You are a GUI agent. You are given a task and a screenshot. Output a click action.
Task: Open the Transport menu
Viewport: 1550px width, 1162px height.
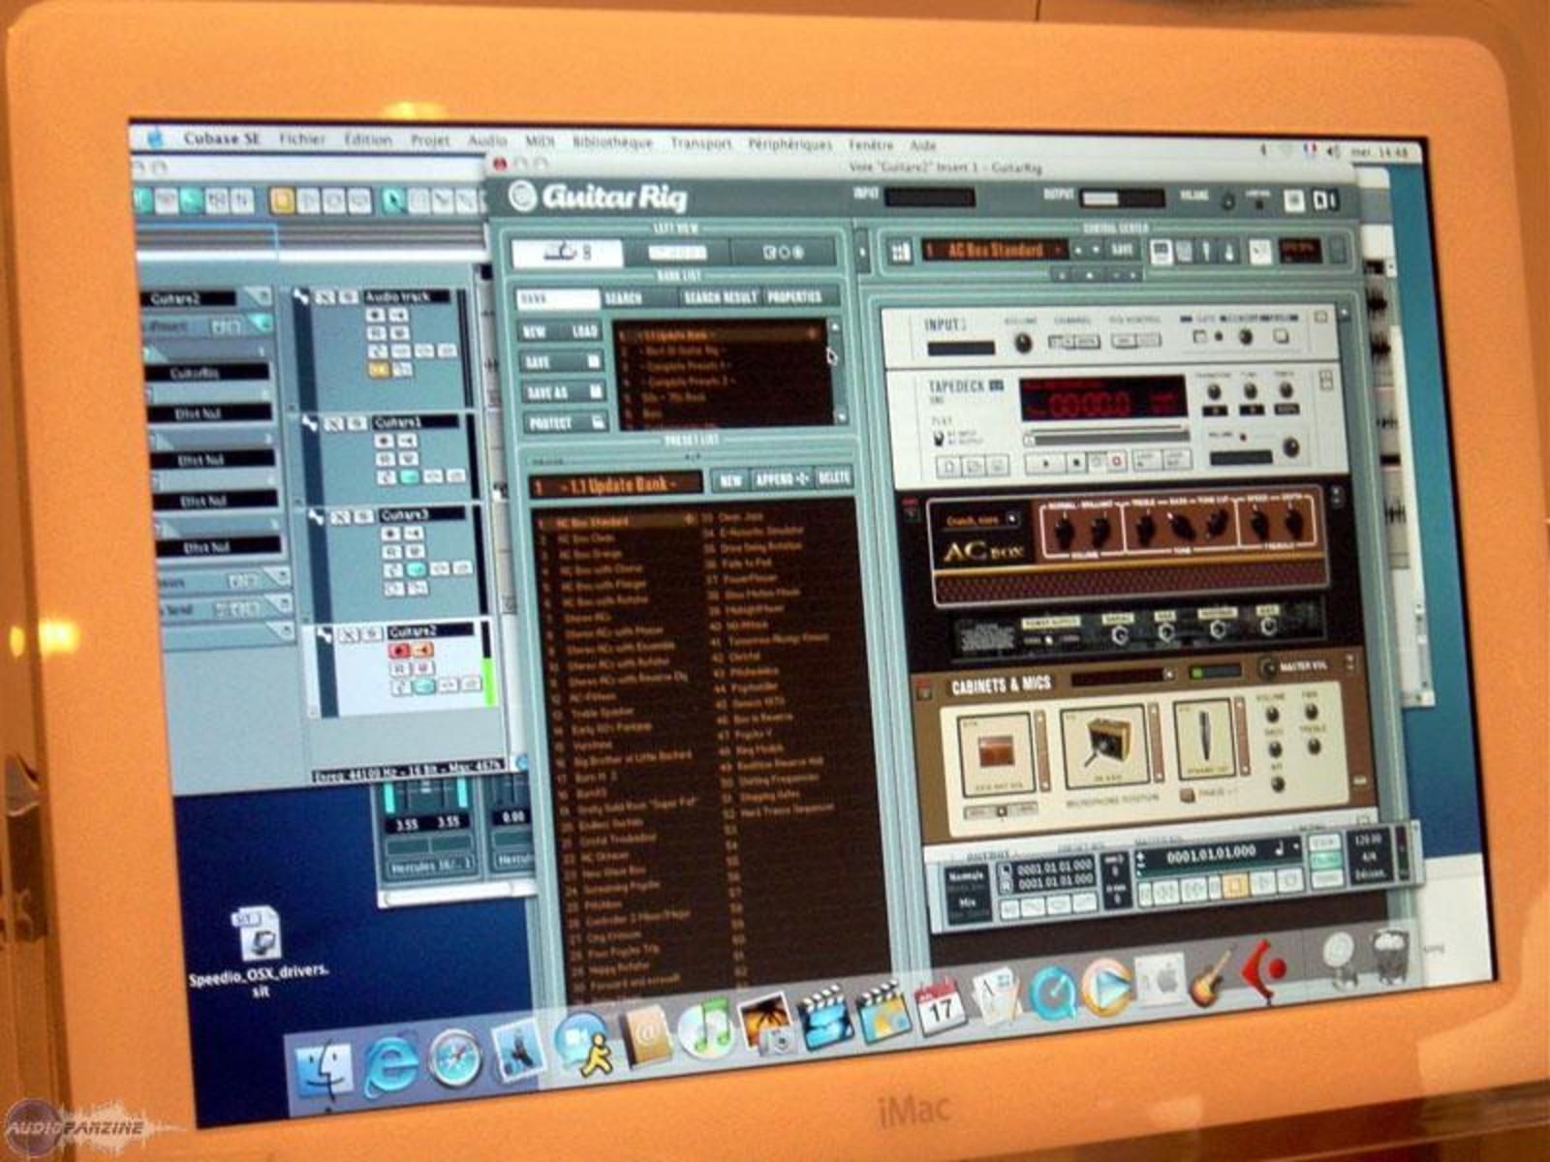pyautogui.click(x=700, y=143)
